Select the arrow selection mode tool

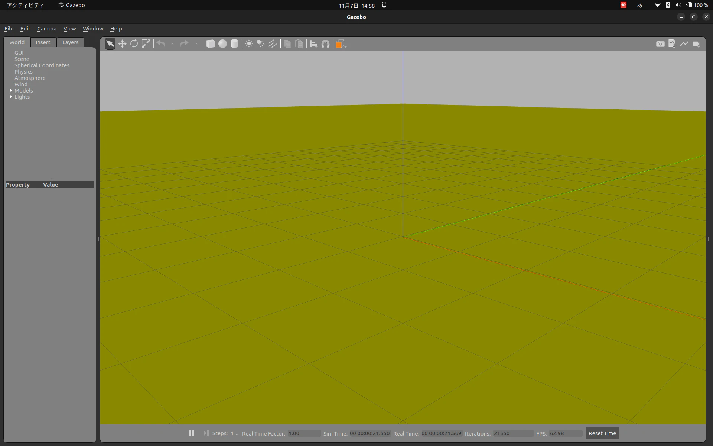point(110,44)
